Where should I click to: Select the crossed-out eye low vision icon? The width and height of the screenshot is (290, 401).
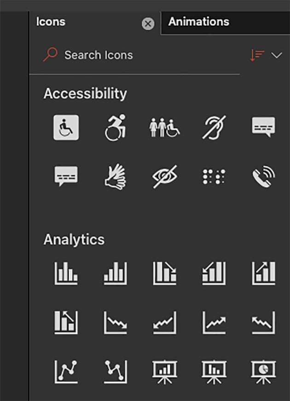pos(164,176)
